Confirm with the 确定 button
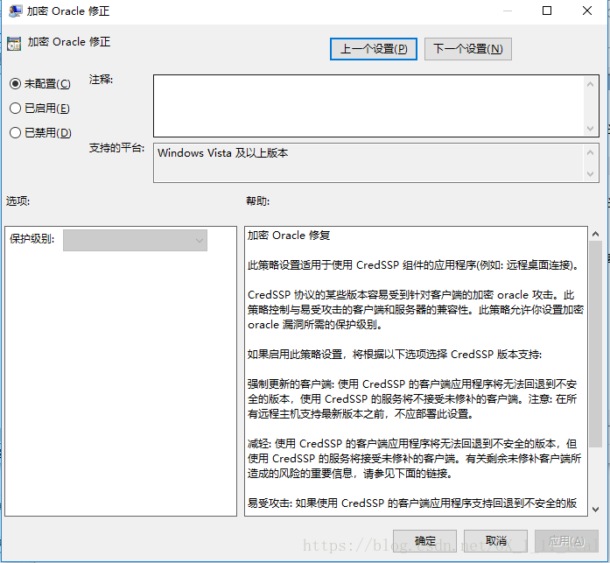This screenshot has height=563, width=610. 424,541
